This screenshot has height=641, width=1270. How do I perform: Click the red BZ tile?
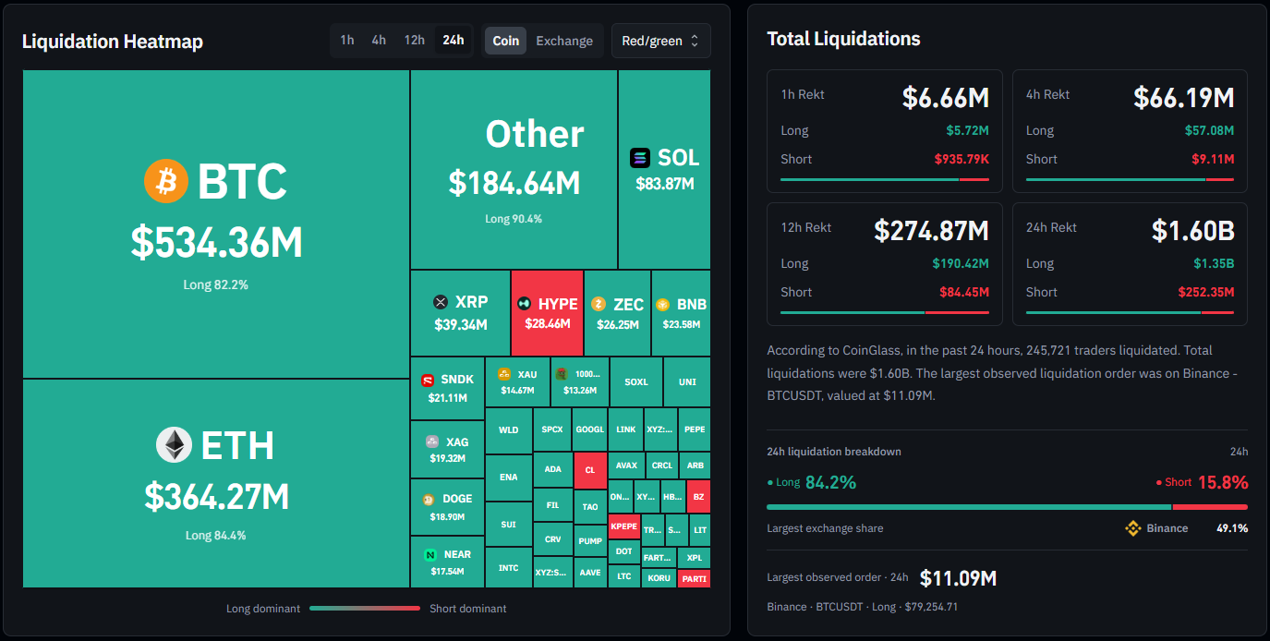[698, 497]
